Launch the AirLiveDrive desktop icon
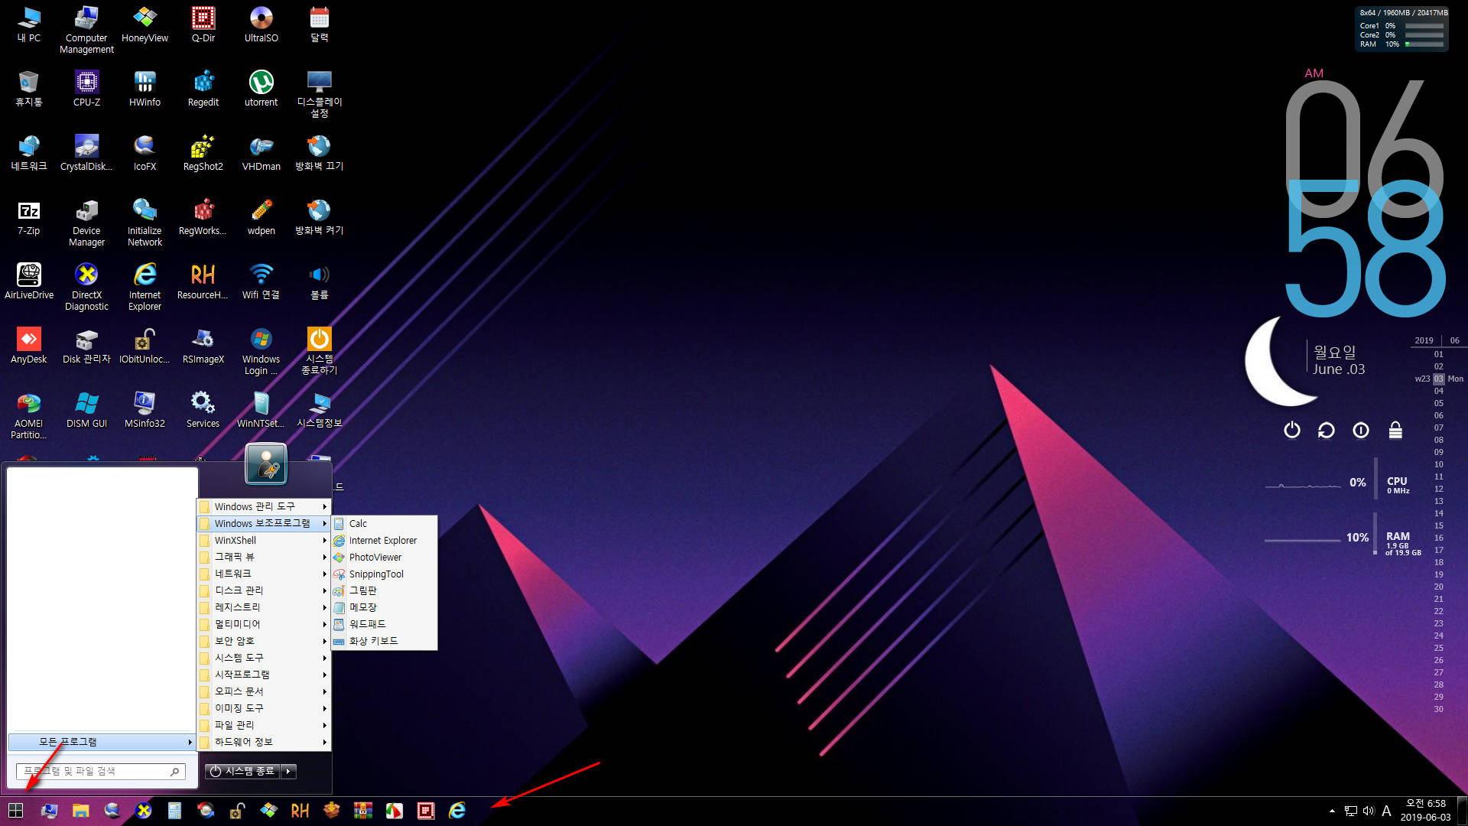This screenshot has height=826, width=1468. (29, 281)
